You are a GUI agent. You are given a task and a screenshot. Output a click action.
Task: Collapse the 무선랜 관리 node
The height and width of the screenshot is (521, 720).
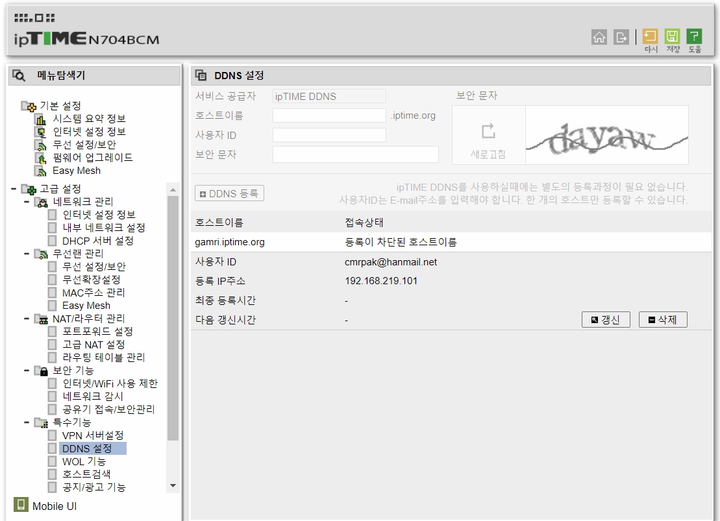point(27,254)
